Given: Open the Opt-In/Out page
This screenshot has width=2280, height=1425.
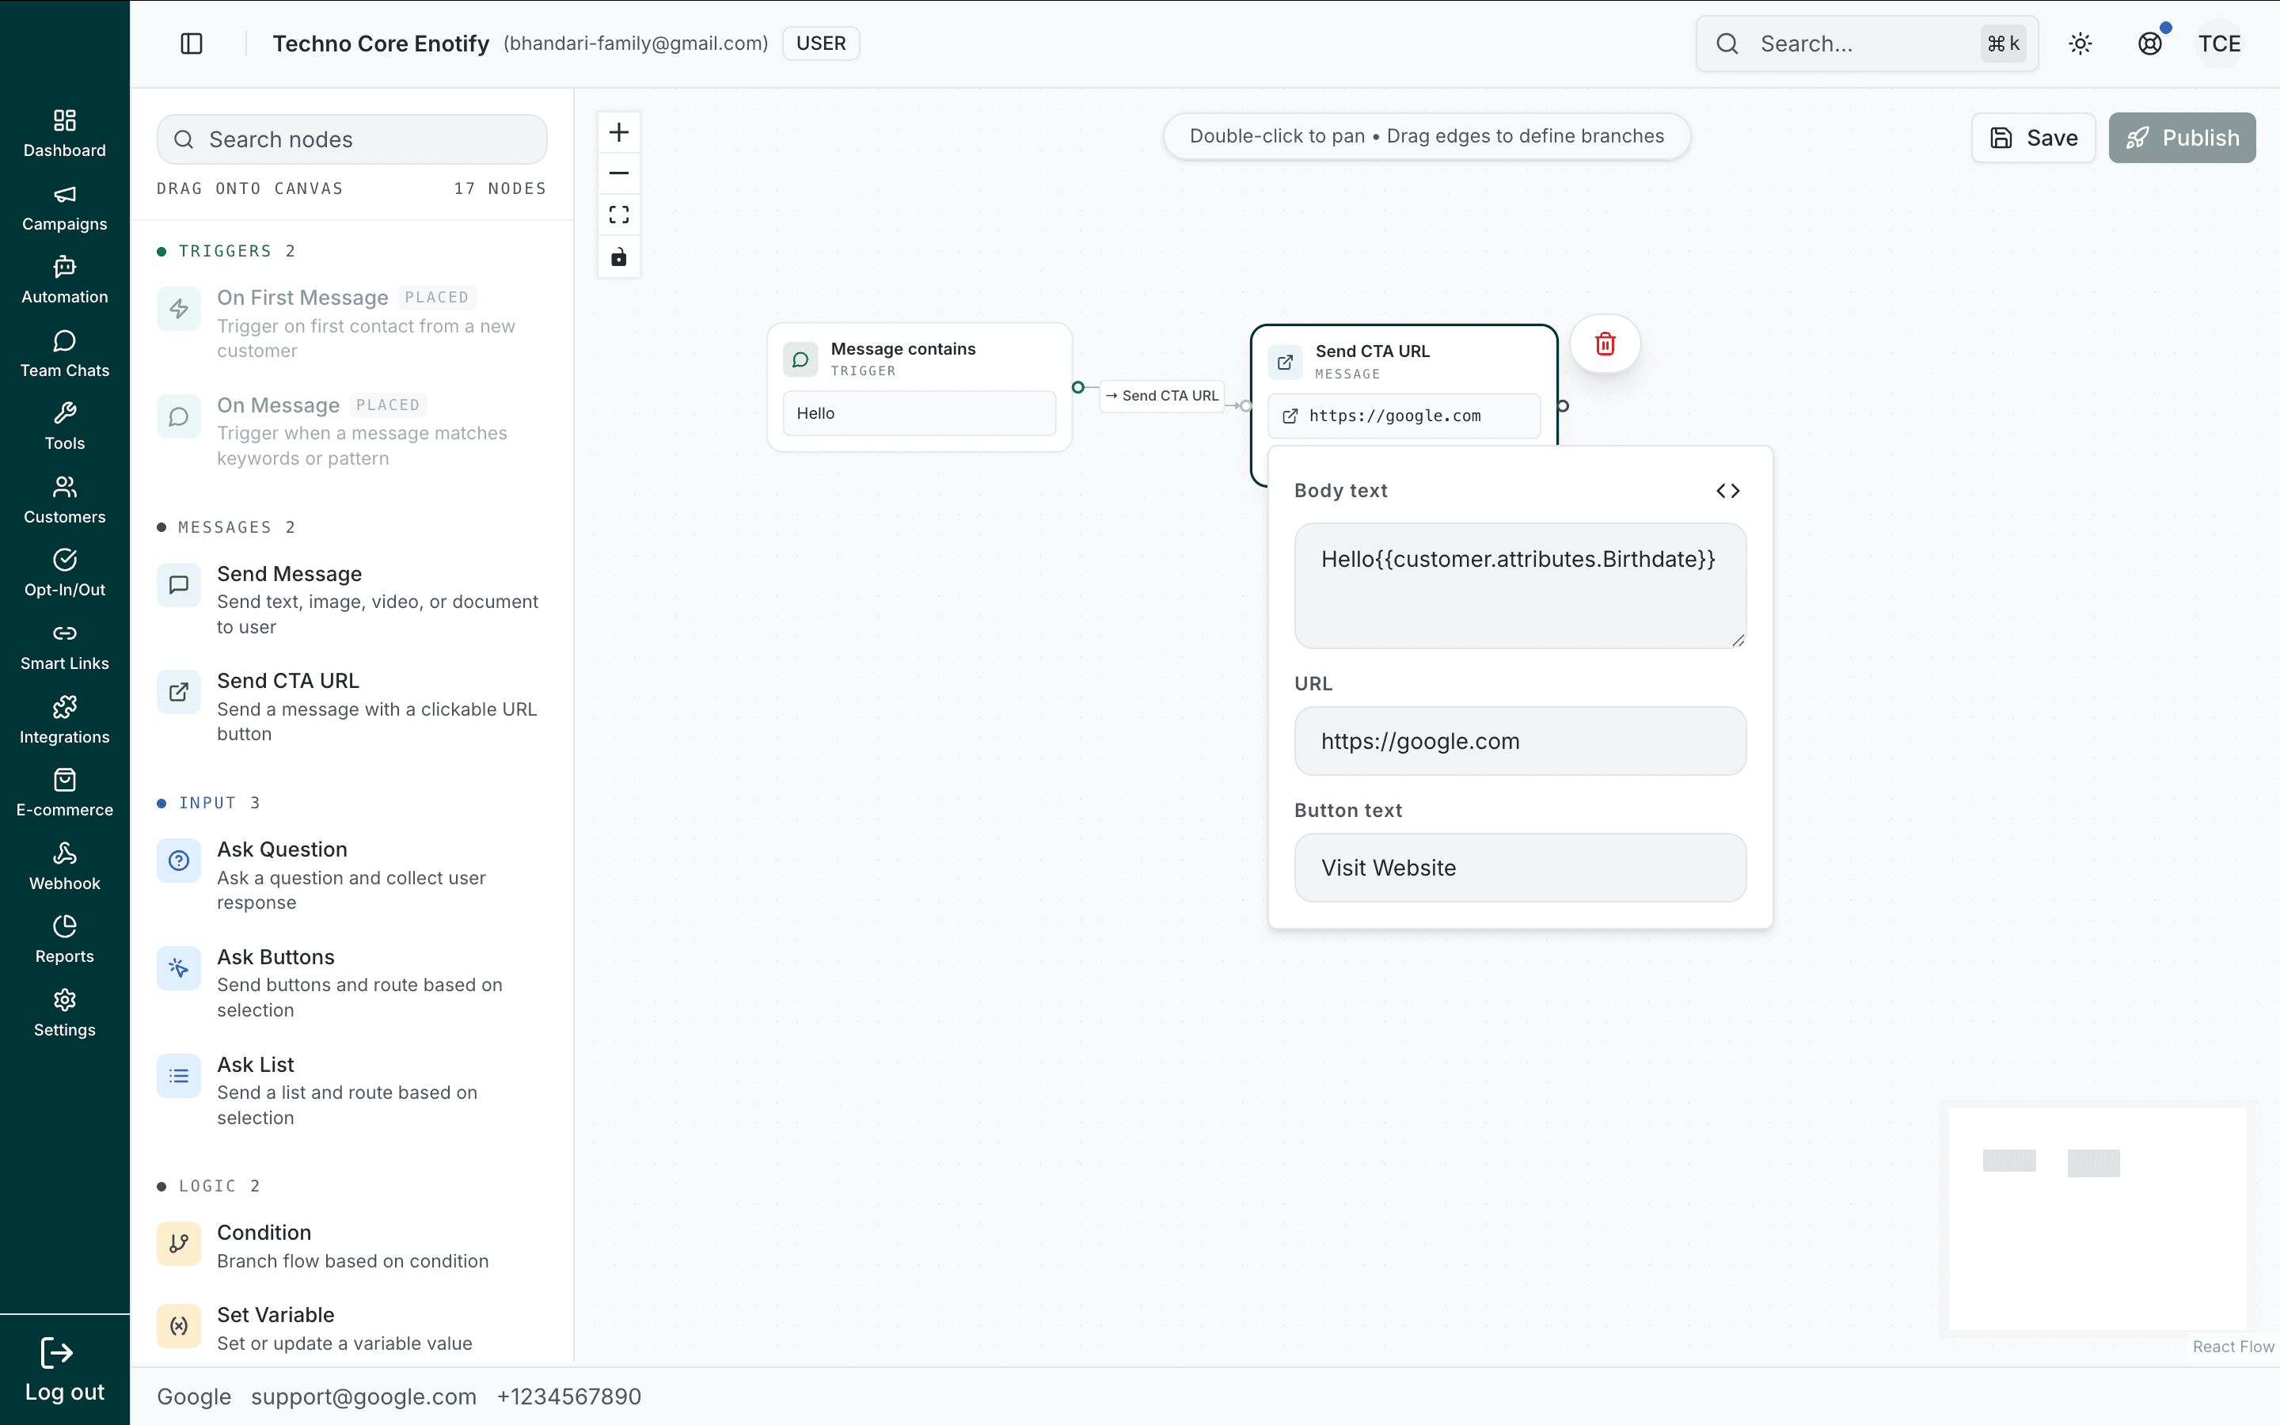Looking at the screenshot, I should coord(64,573).
